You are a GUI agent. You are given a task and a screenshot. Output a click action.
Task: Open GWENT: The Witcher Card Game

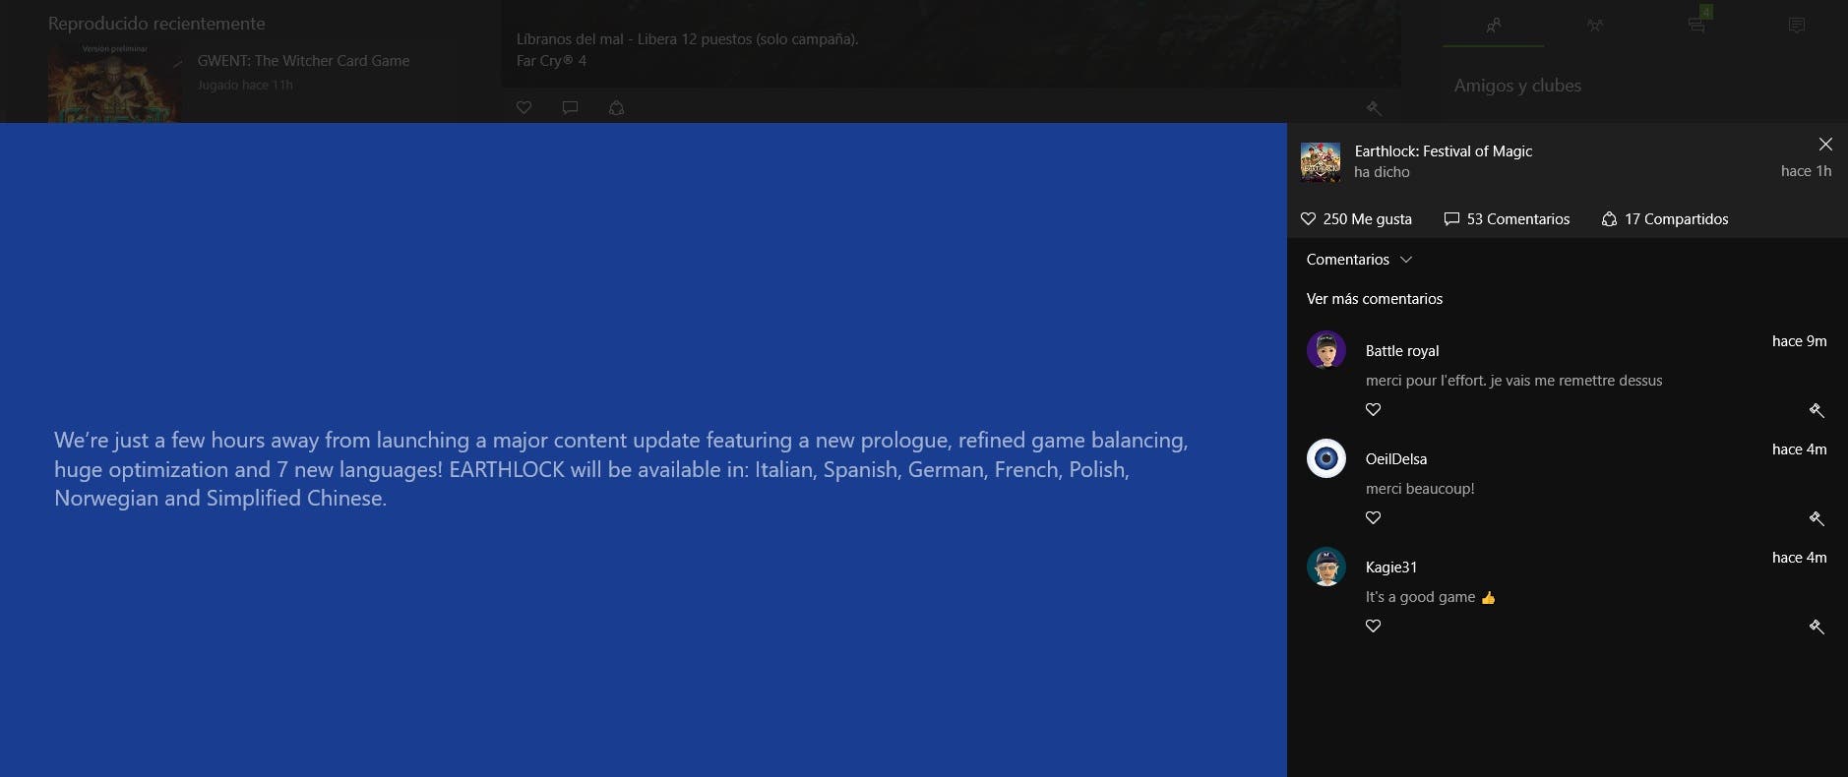point(303,61)
